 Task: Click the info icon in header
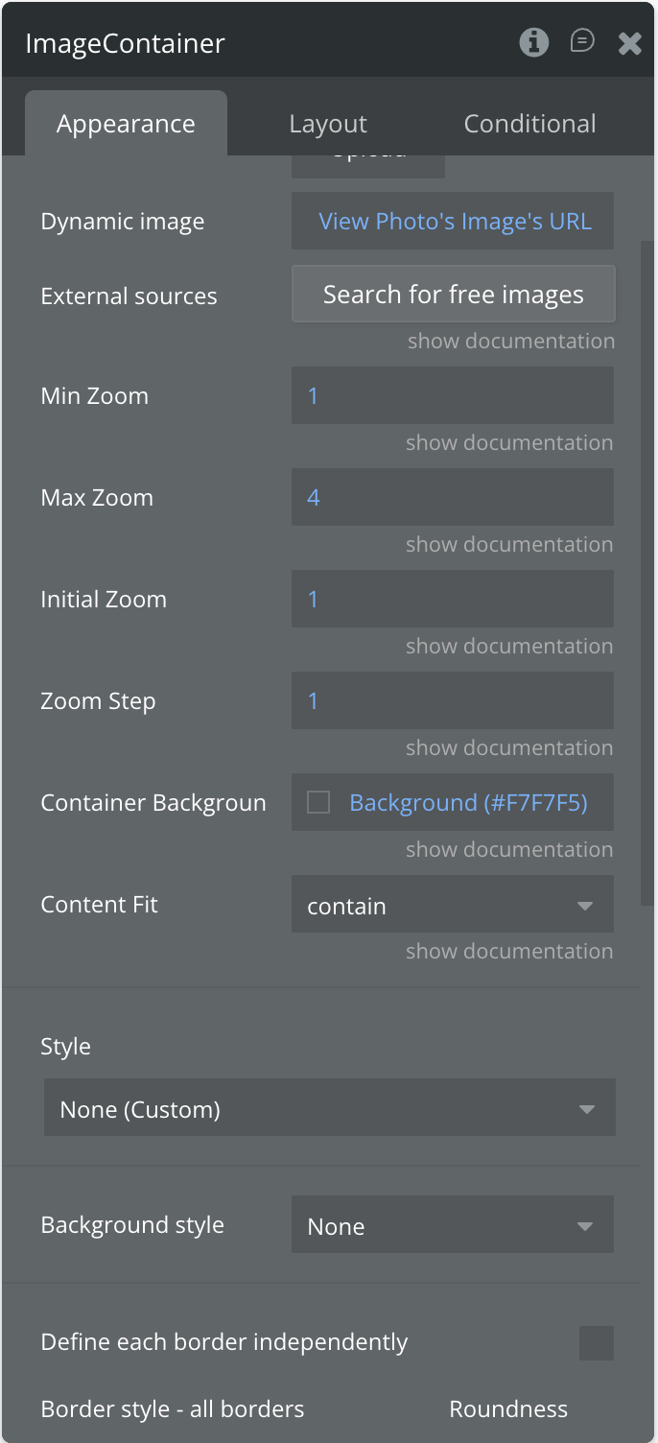533,42
